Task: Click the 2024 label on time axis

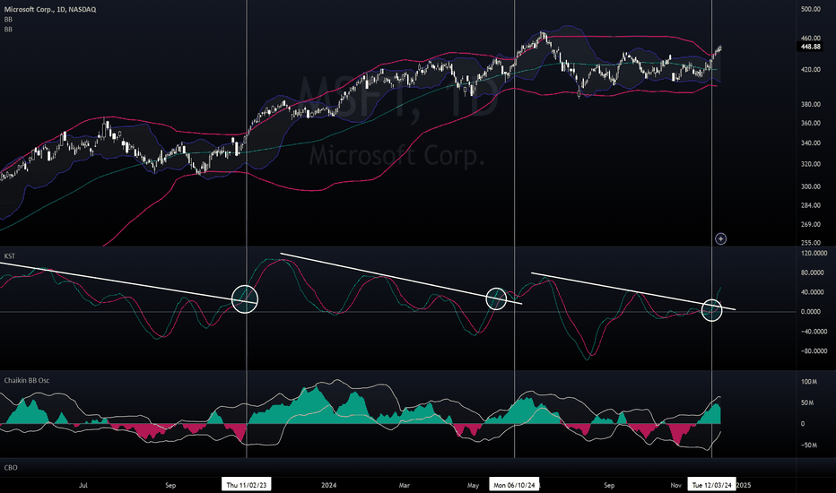Action: (x=329, y=485)
